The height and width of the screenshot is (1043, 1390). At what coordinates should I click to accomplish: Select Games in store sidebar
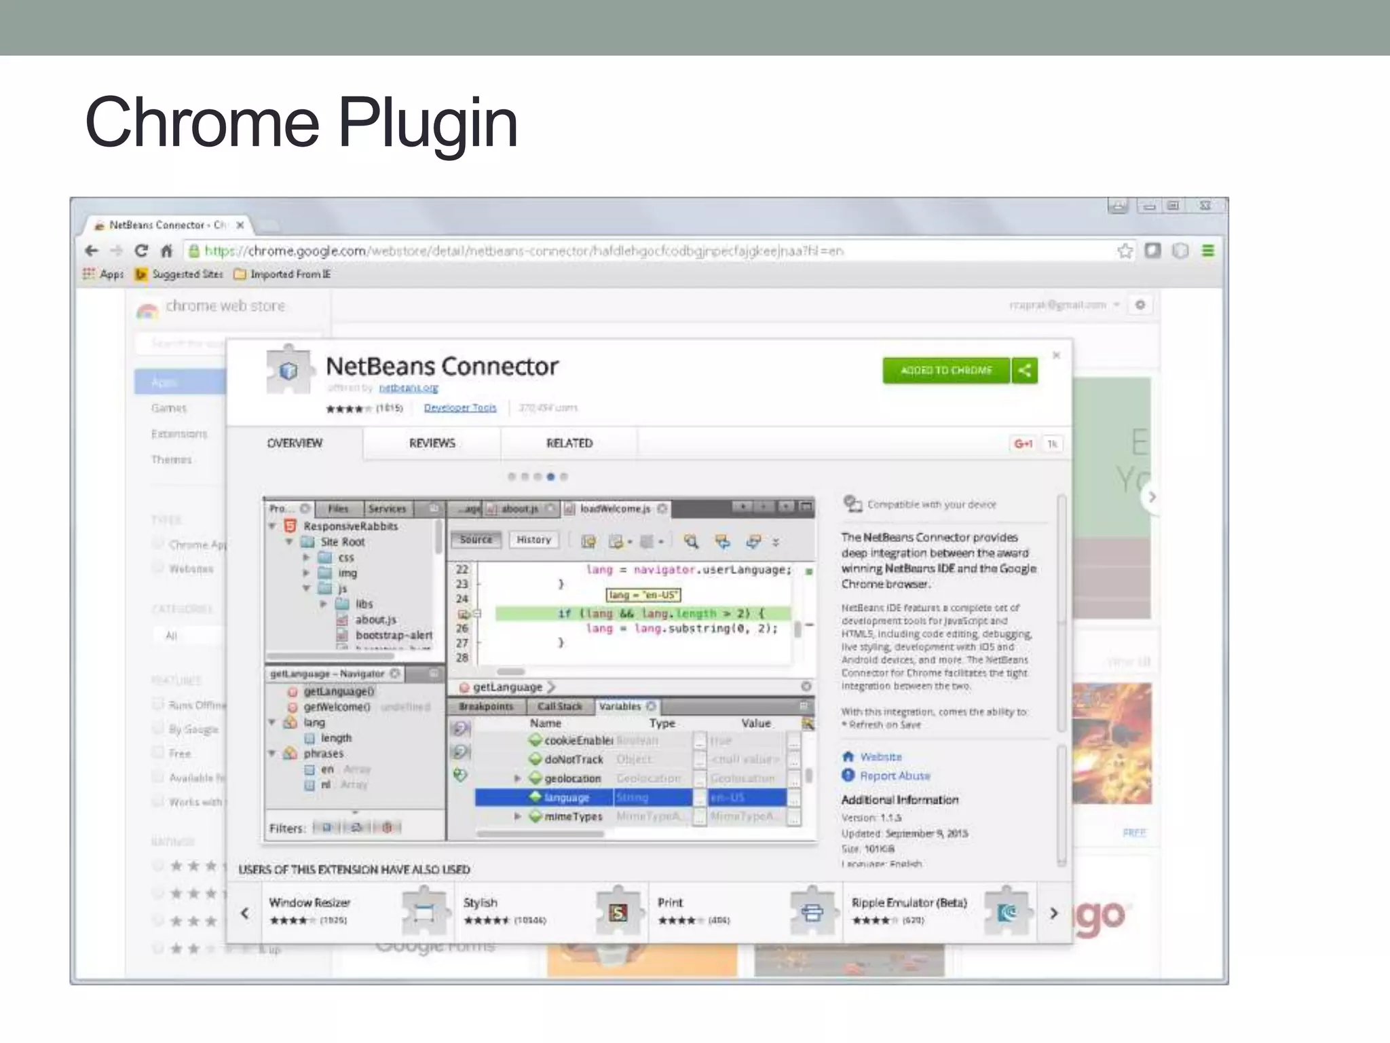pyautogui.click(x=169, y=408)
